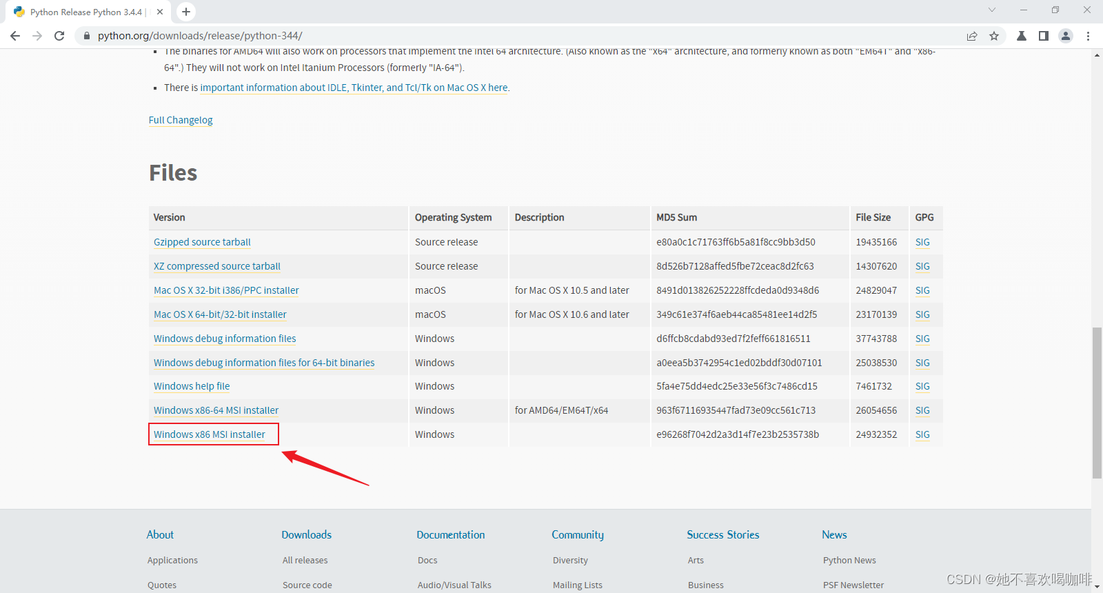
Task: Open SIG for Mac OS X 32-bit installer
Action: click(x=922, y=290)
